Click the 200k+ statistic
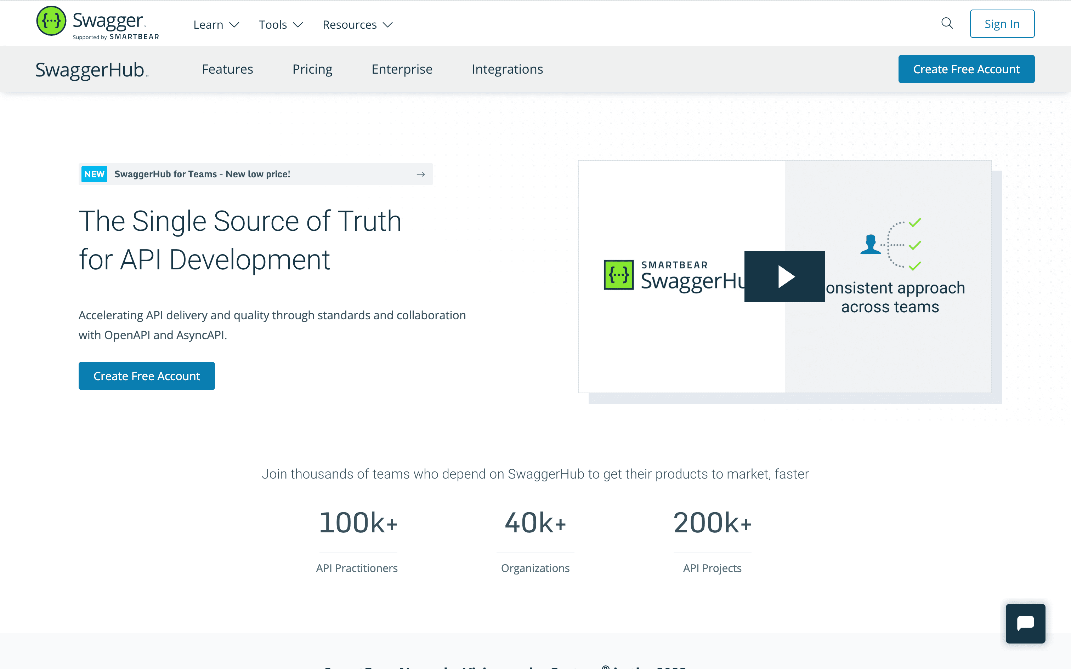 [x=712, y=522]
